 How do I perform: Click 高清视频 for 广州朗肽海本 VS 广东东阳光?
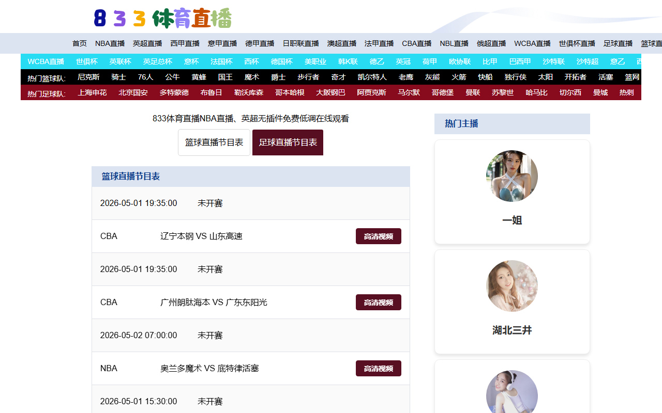379,303
